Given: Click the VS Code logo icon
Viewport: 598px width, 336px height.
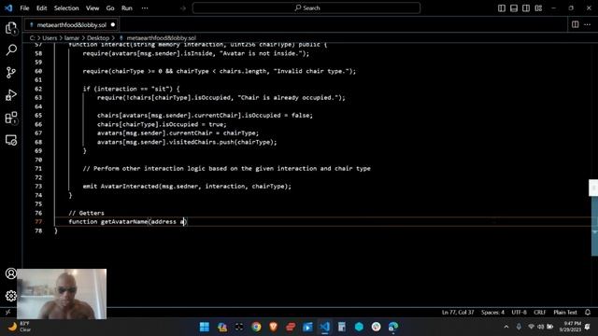Looking at the screenshot, I should (x=8, y=7).
